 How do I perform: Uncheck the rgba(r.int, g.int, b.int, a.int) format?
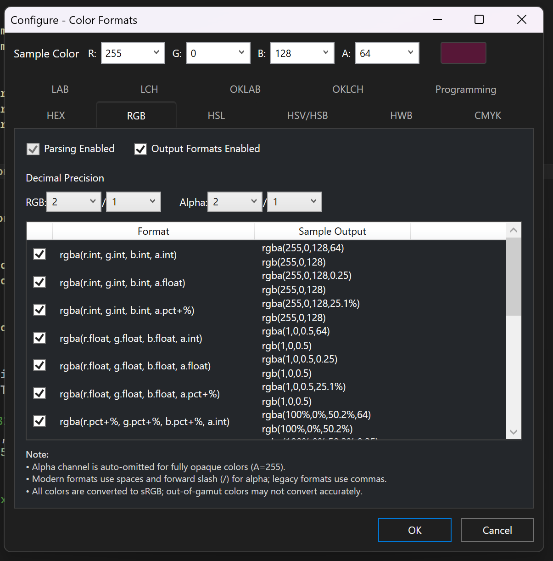click(x=39, y=254)
